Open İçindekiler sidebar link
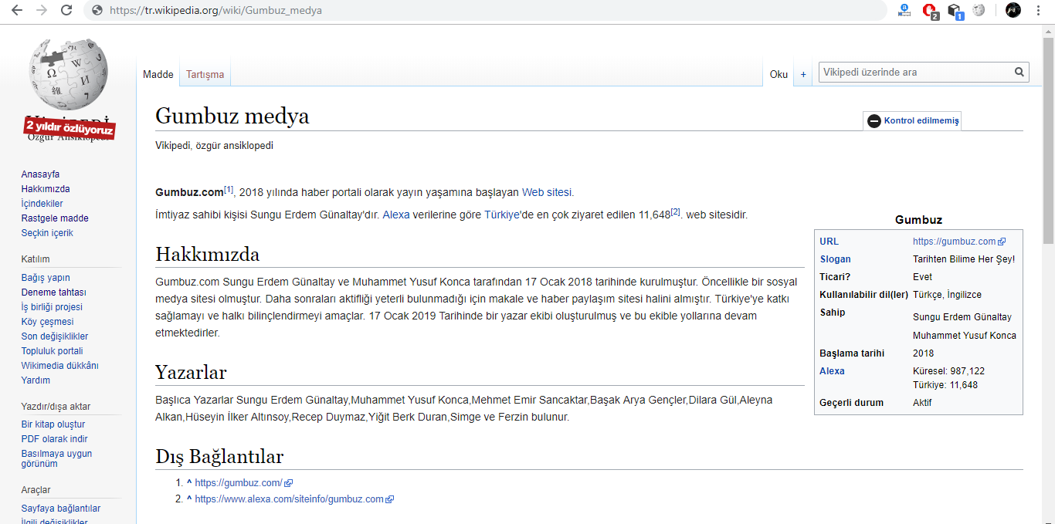The image size is (1055, 524). 42,204
